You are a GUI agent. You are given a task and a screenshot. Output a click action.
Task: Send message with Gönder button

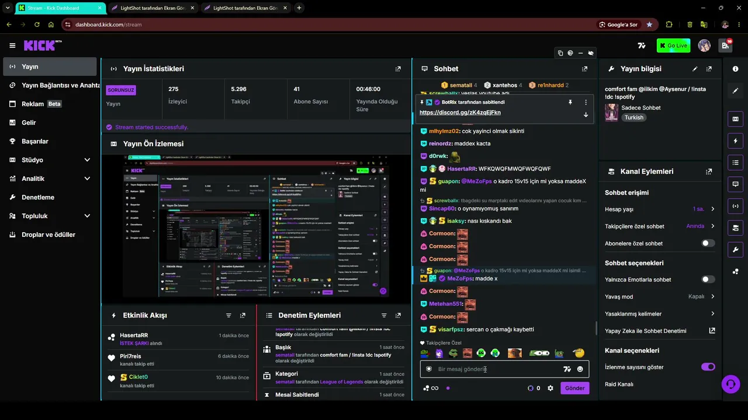tap(574, 388)
